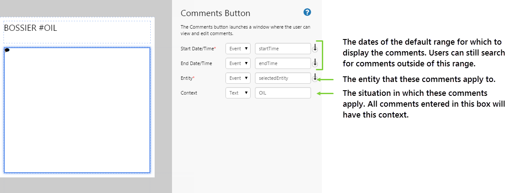
Task: Expand the Context Text type dropdown
Action: click(238, 93)
